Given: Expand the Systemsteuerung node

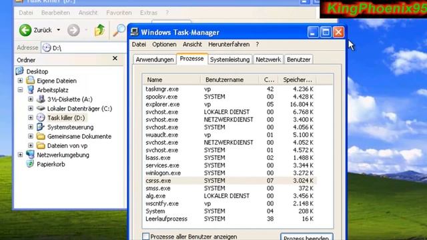Looking at the screenshot, I should 31,127.
